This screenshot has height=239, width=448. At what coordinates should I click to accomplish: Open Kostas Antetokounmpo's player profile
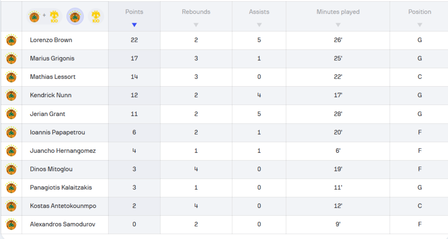(63, 206)
